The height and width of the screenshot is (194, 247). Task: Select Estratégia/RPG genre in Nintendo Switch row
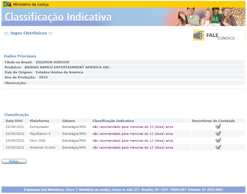click(74, 147)
